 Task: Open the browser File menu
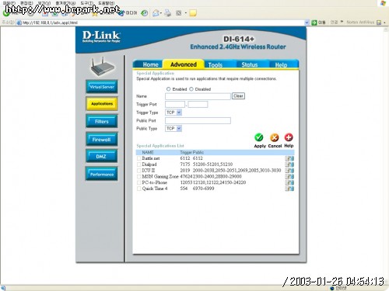9,2
